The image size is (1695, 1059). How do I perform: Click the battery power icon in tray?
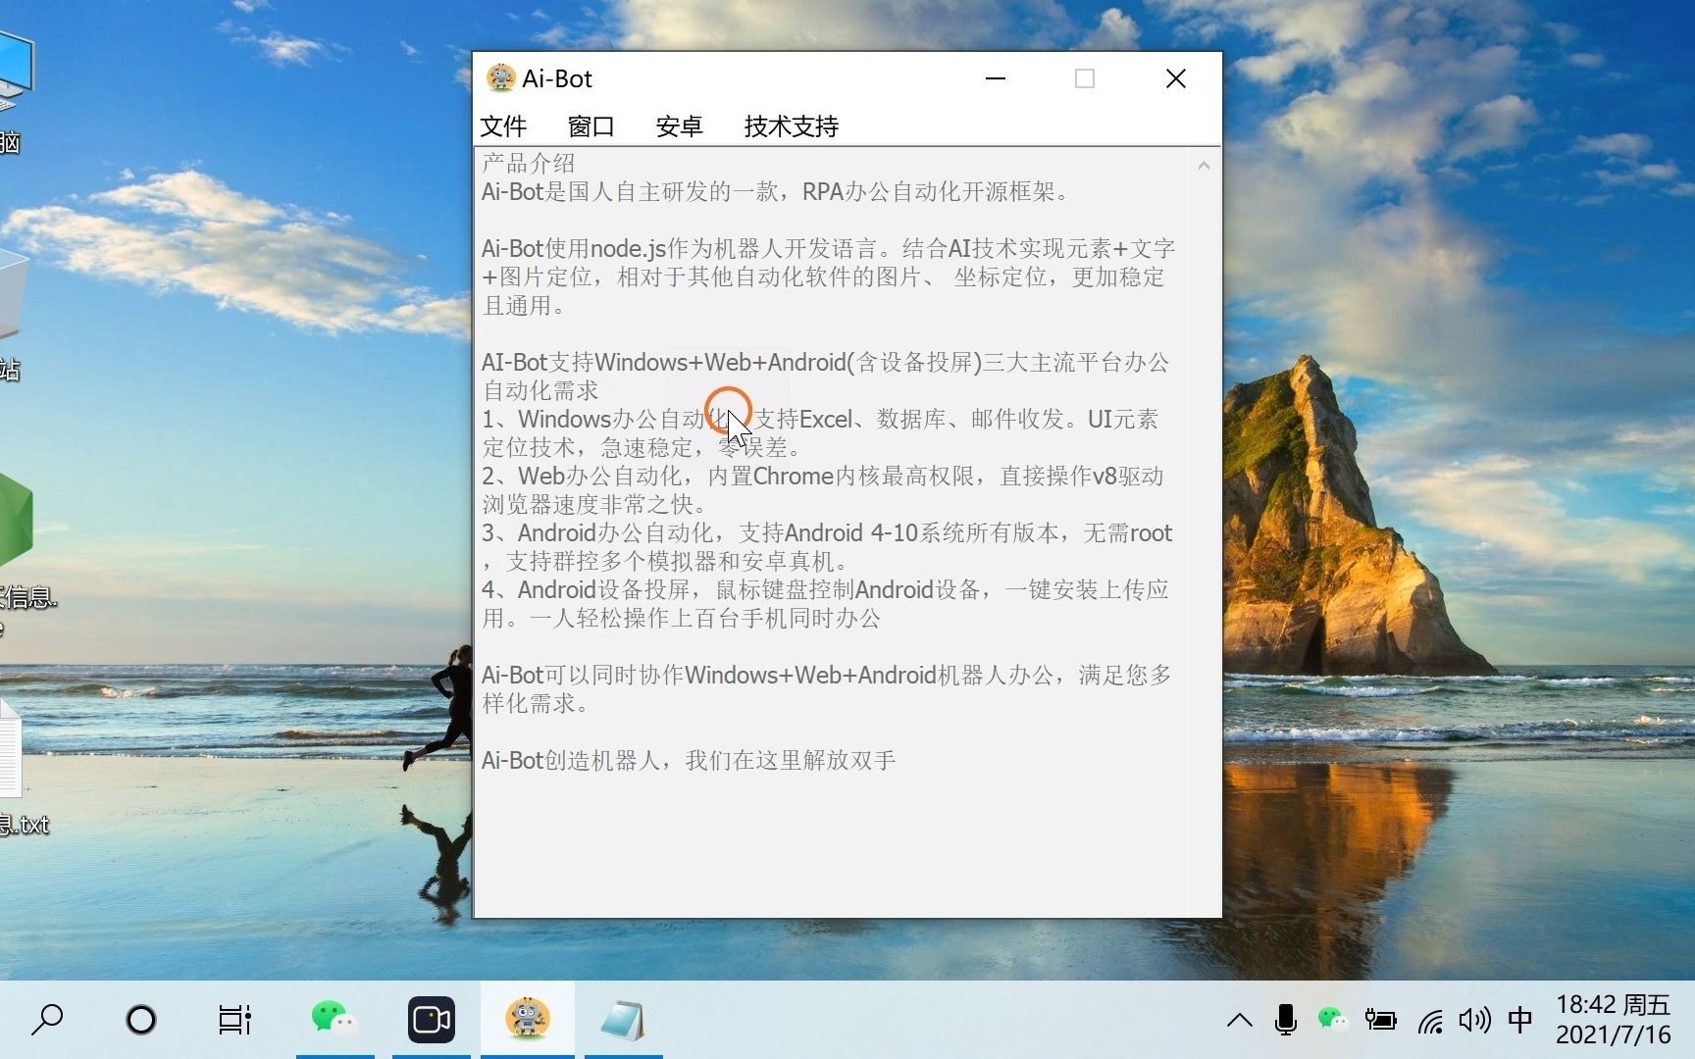tap(1380, 1021)
